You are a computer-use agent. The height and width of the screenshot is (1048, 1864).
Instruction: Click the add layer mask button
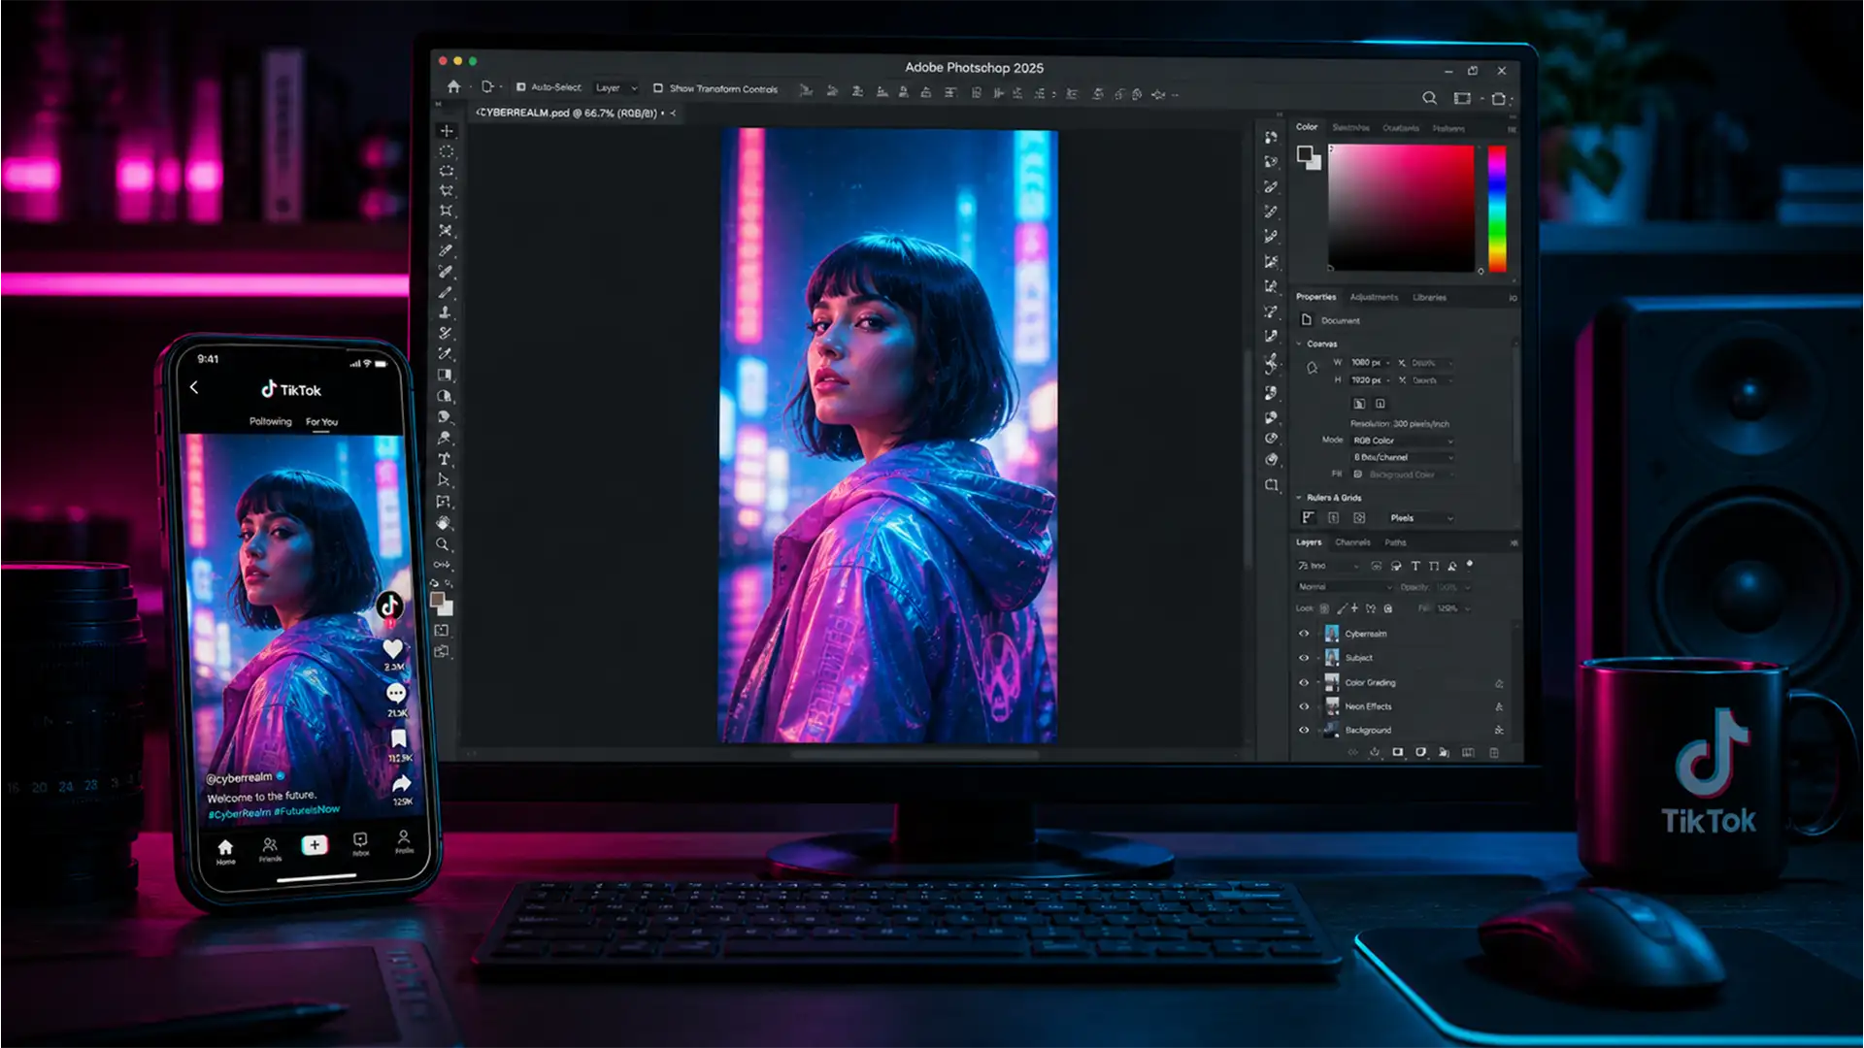pyautogui.click(x=1398, y=752)
